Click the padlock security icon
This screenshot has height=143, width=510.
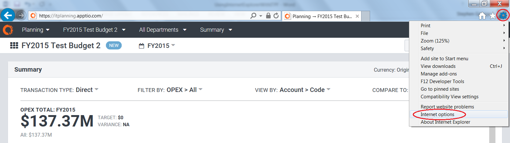tap(268, 16)
